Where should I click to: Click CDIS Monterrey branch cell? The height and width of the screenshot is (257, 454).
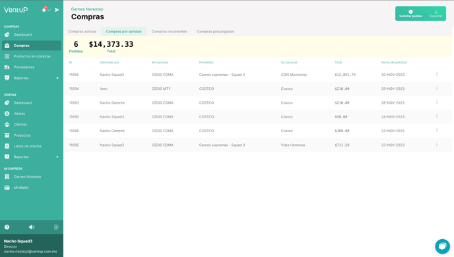(294, 75)
